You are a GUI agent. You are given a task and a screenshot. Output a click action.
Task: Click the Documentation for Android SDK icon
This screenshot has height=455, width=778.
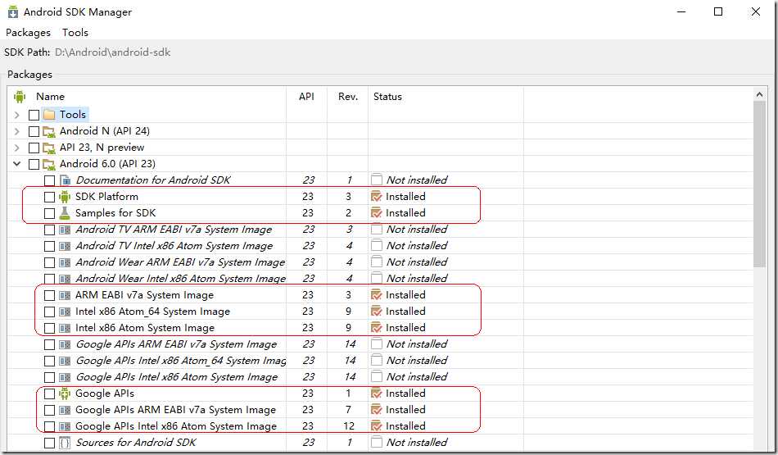click(65, 180)
